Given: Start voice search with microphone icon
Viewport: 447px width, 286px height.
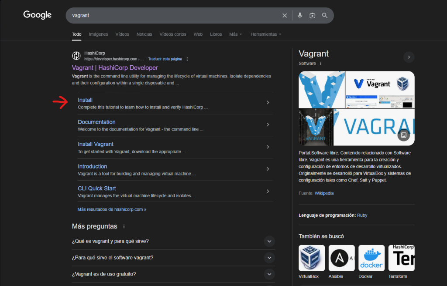Looking at the screenshot, I should tap(300, 16).
